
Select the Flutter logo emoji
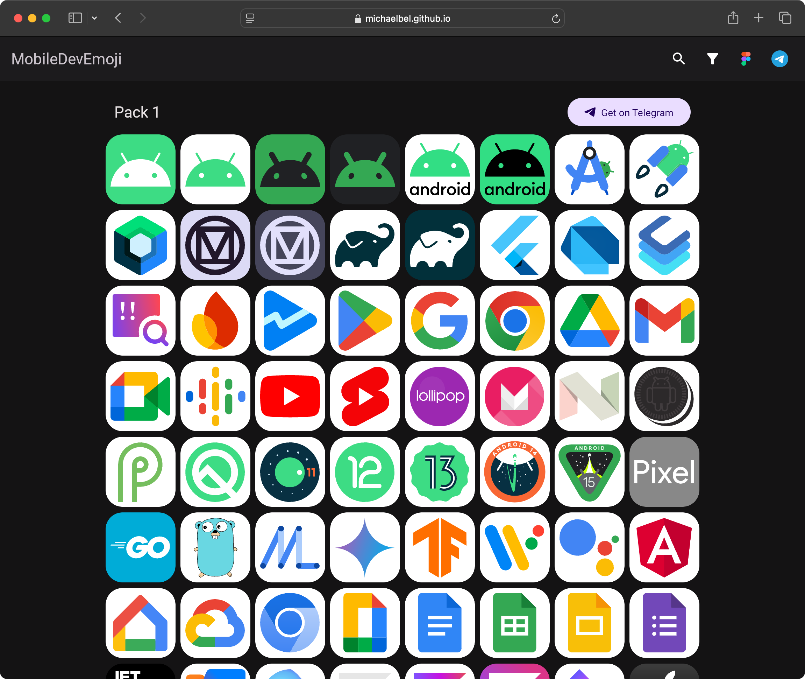pos(515,245)
